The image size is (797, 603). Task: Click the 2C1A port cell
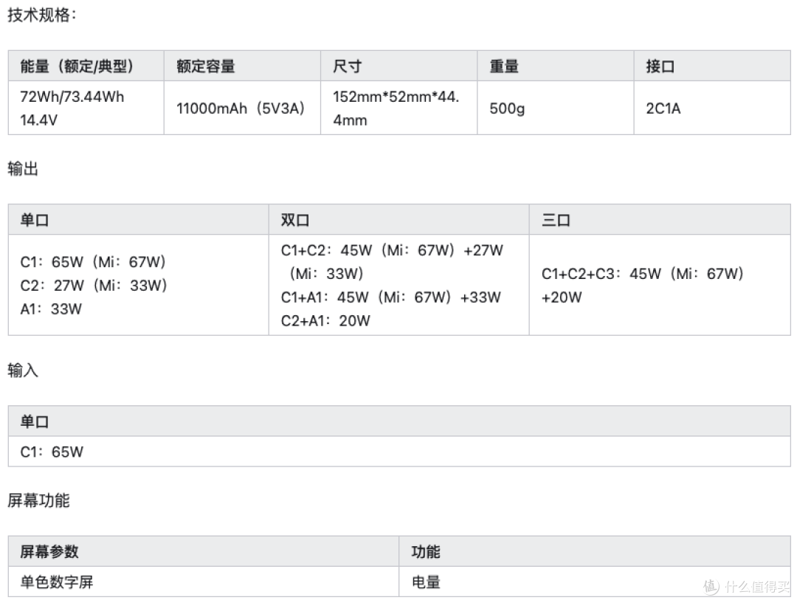click(x=712, y=108)
